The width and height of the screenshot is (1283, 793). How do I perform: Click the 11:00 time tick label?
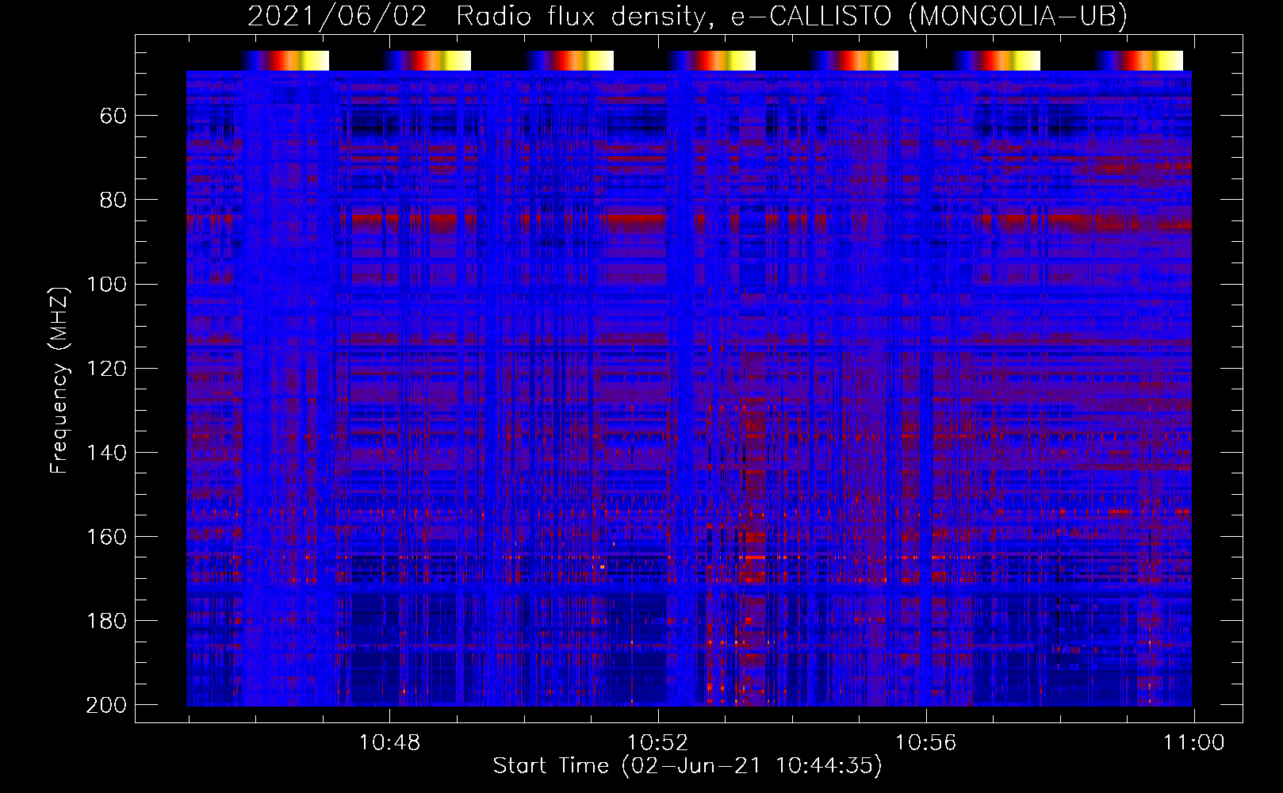[x=1193, y=743]
